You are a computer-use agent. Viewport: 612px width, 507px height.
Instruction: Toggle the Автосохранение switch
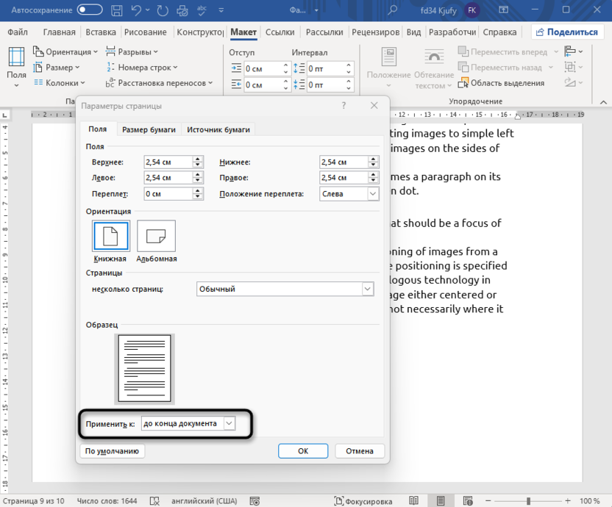pyautogui.click(x=89, y=10)
